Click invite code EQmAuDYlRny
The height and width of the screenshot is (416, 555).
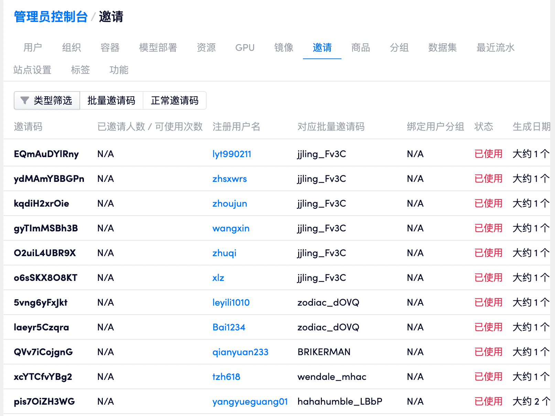click(46, 154)
